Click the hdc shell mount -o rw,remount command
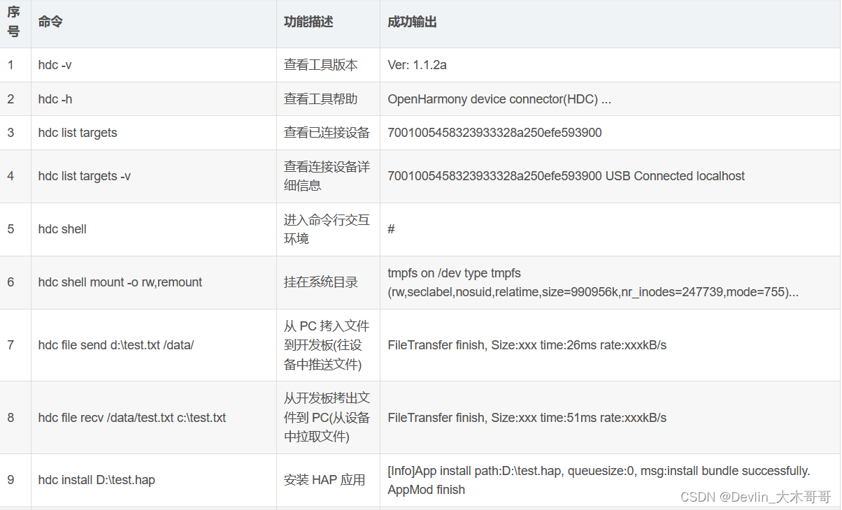Screen dimensions: 842x510 120,282
